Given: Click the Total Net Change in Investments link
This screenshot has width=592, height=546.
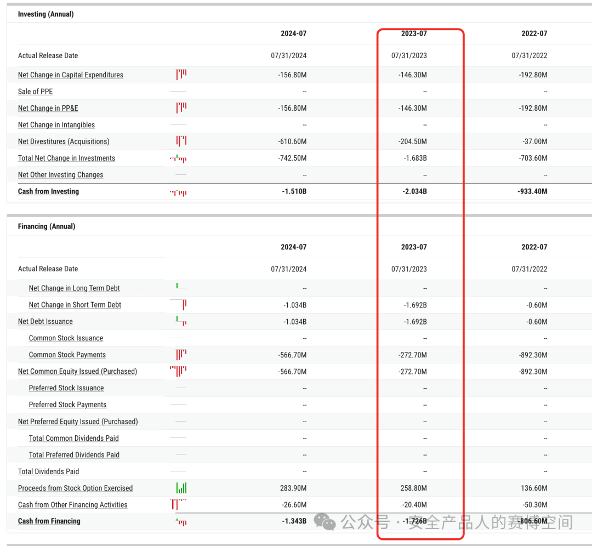Looking at the screenshot, I should [66, 158].
